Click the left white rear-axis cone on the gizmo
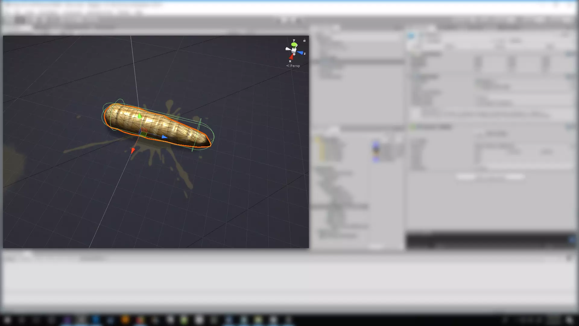Viewport: 579px width, 326px height. click(x=288, y=49)
